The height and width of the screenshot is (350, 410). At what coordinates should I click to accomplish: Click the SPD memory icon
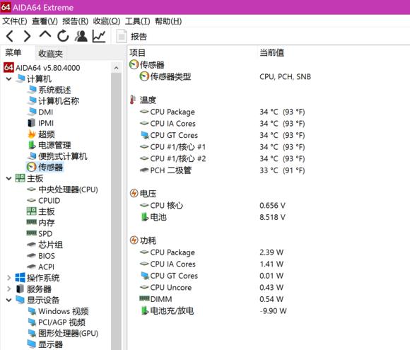click(x=32, y=233)
